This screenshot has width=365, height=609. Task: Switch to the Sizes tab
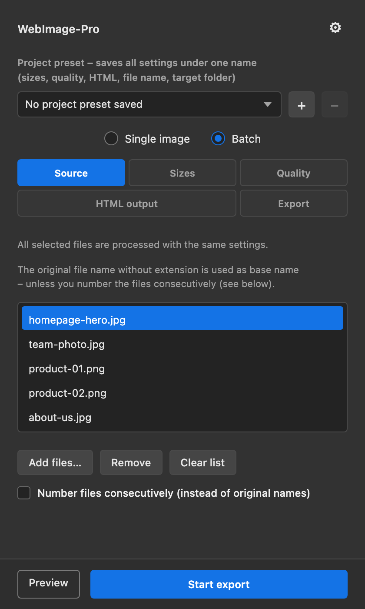[x=182, y=173]
